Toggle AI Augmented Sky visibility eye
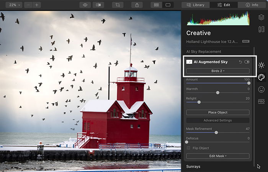 (x=247, y=62)
